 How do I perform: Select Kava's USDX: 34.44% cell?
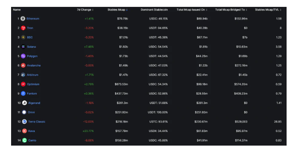coord(158,131)
